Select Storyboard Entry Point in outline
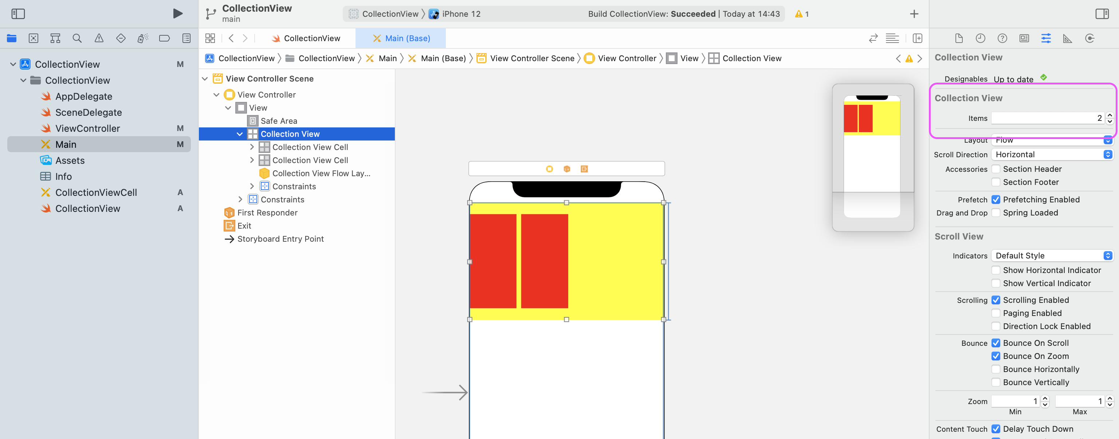1119x439 pixels. coord(280,239)
